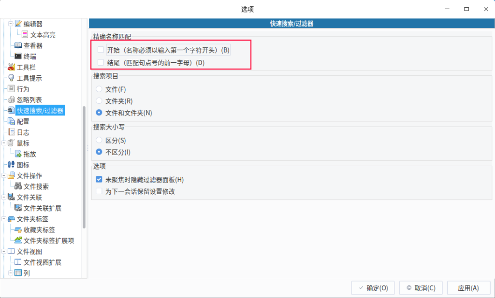Enable the 开始 exact name match checkbox
The image size is (495, 298).
pos(101,50)
